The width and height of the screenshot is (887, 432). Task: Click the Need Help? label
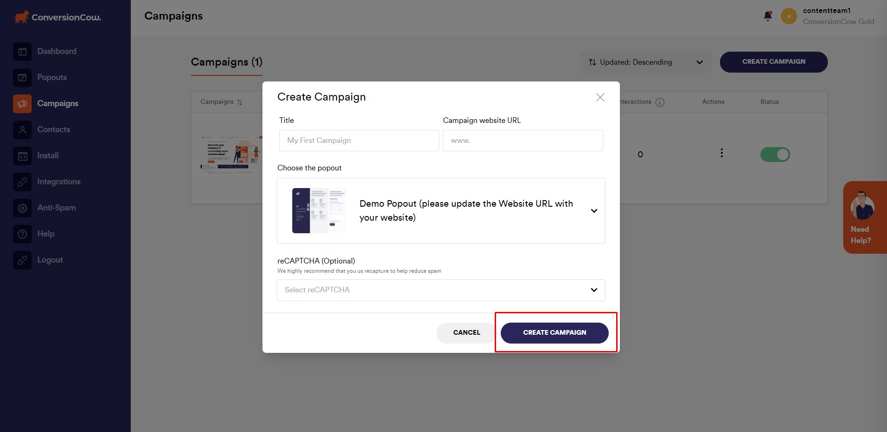(860, 235)
